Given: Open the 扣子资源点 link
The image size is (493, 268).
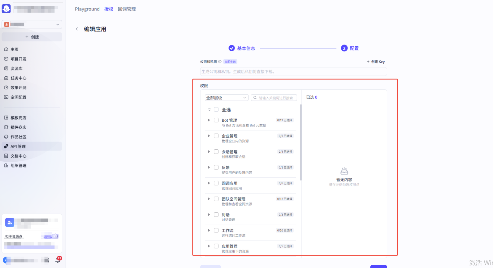Looking at the screenshot, I should [x=14, y=236].
